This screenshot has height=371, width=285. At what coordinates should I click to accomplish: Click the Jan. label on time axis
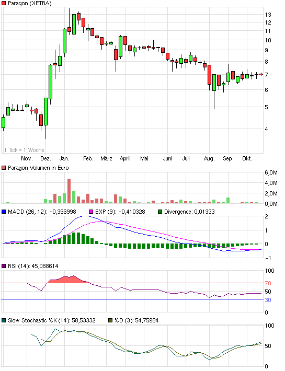click(x=64, y=158)
